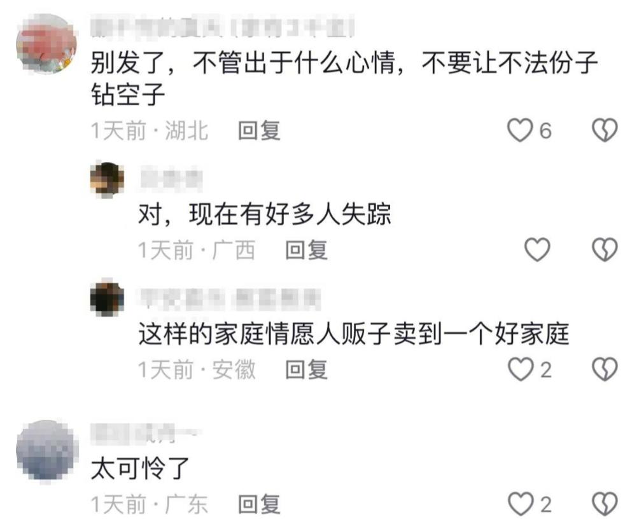Viewport: 639px width, 519px height.
Task: Like the 湖北 comment with 6 likes
Action: coord(520,130)
